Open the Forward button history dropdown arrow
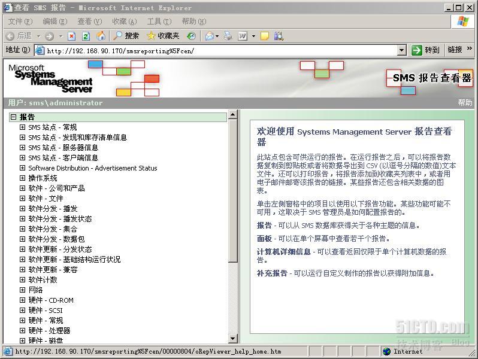 (60, 36)
